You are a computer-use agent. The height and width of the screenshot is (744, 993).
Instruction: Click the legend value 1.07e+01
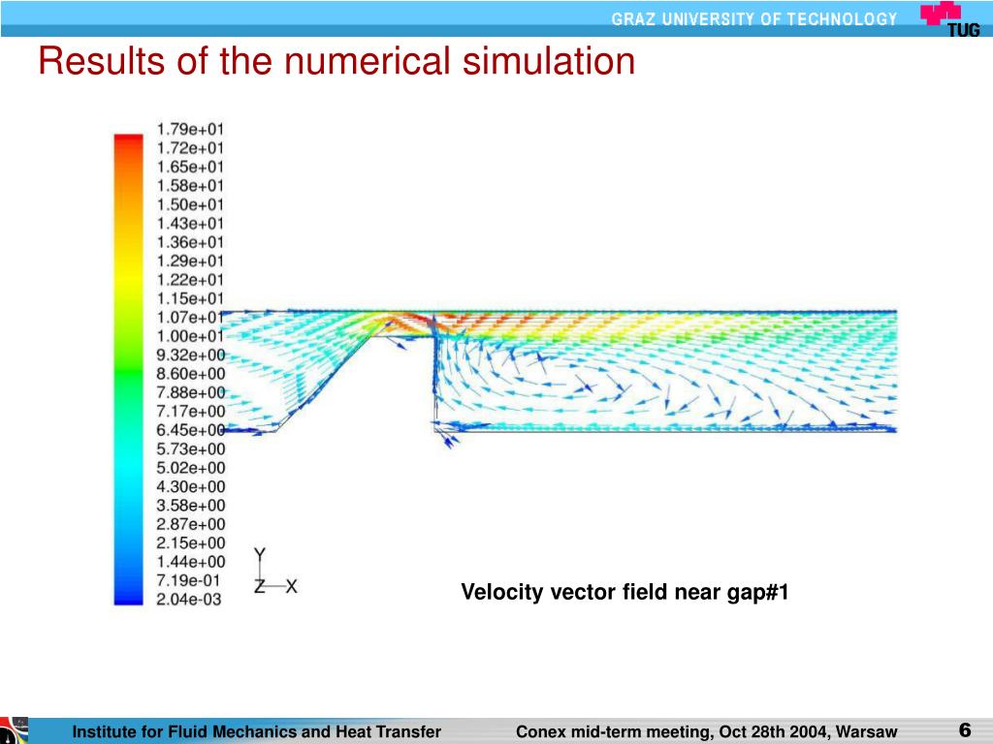190,318
